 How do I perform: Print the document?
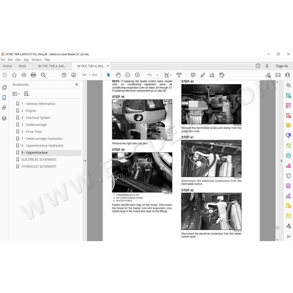(33, 75)
